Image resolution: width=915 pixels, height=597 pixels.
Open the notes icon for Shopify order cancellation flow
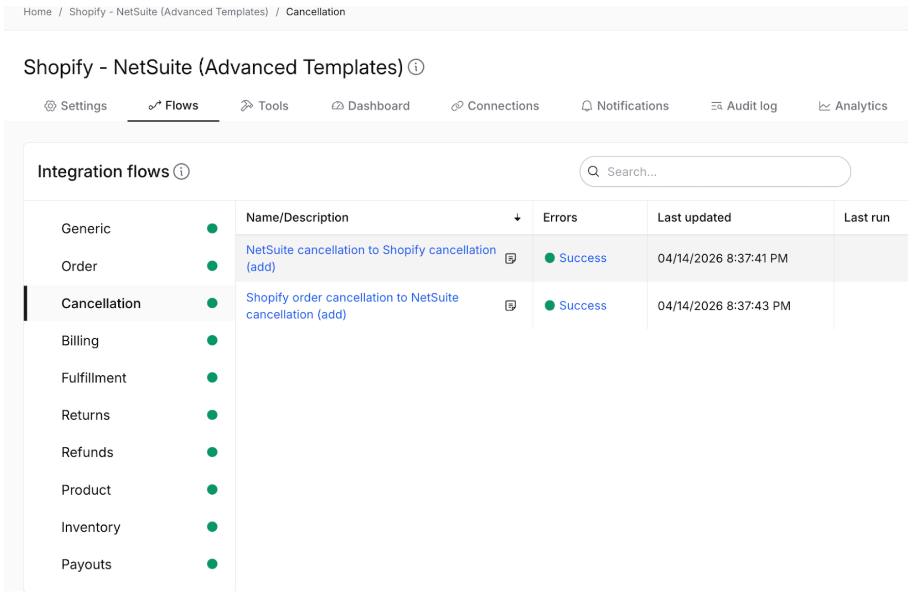click(x=510, y=306)
